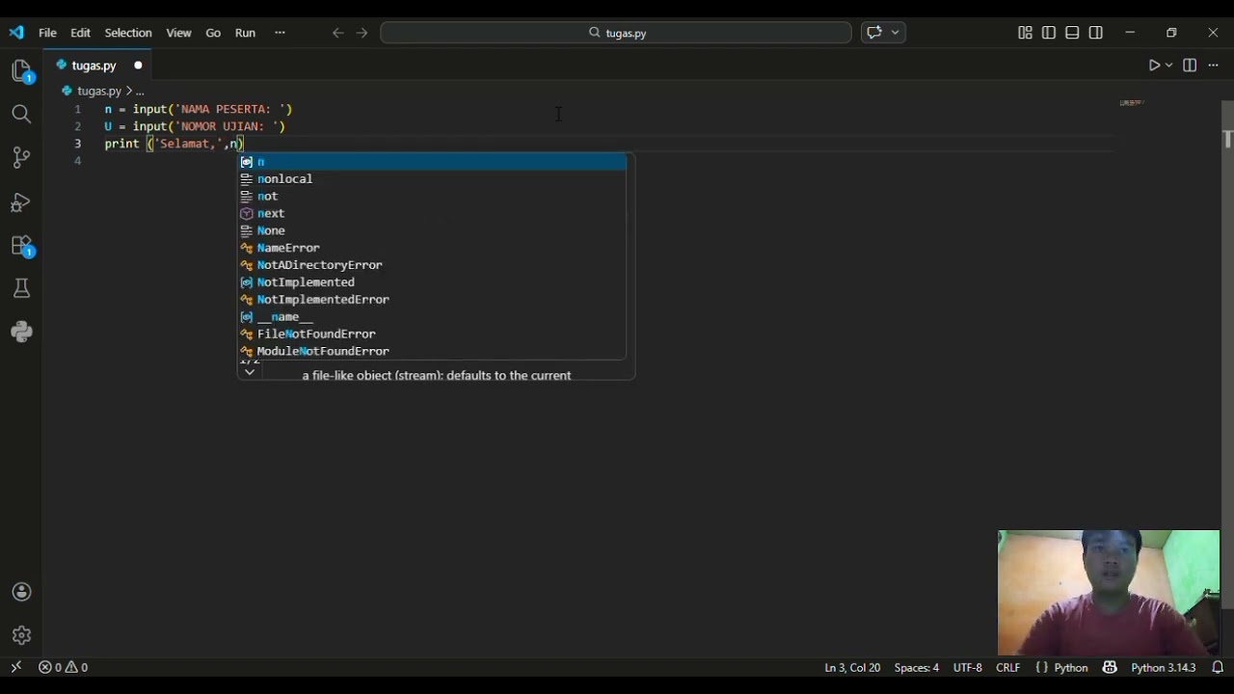The image size is (1234, 694).
Task: Choose the 'ModuleNotFoundError' suggestion
Action: (432, 352)
